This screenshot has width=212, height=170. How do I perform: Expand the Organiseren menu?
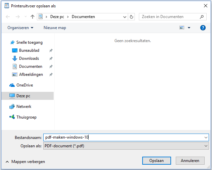coord(20,28)
